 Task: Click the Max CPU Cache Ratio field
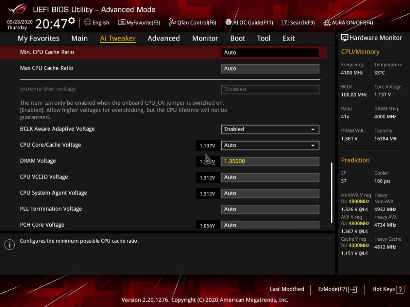pyautogui.click(x=270, y=68)
